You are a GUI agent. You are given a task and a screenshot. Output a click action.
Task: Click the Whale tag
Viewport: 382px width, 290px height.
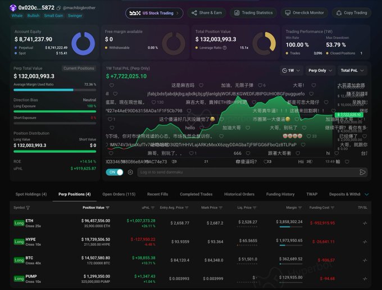17,16
